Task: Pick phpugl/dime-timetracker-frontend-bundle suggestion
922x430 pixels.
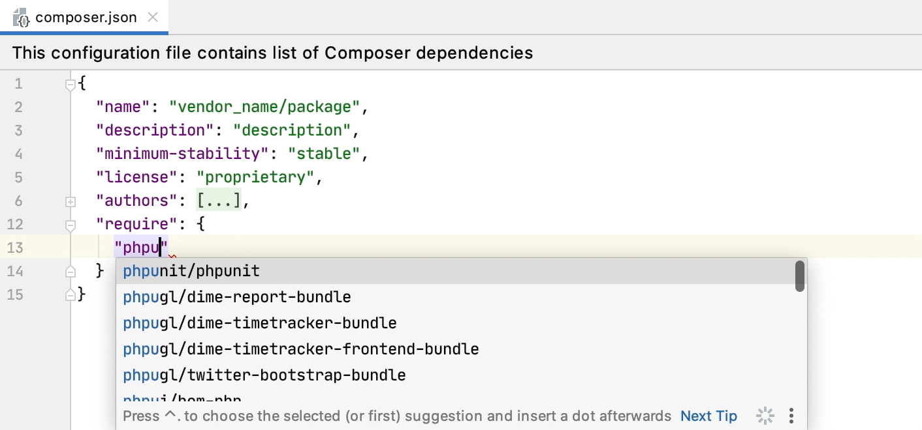Action: coord(301,349)
